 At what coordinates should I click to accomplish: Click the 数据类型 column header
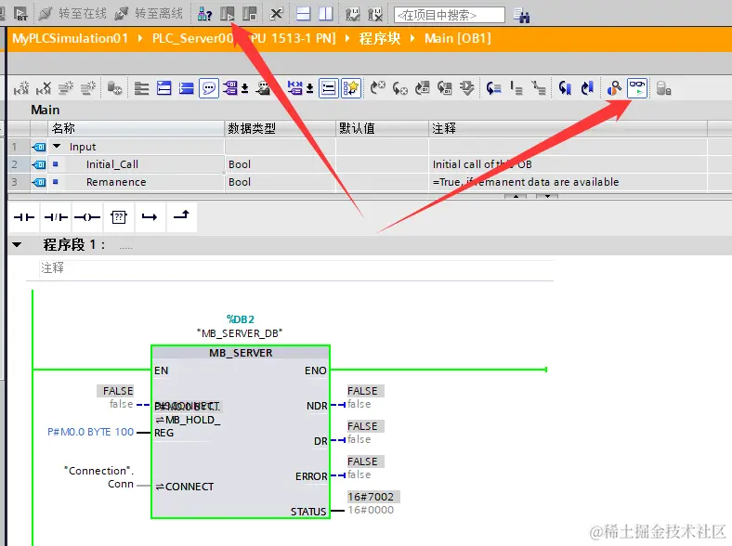tap(281, 128)
